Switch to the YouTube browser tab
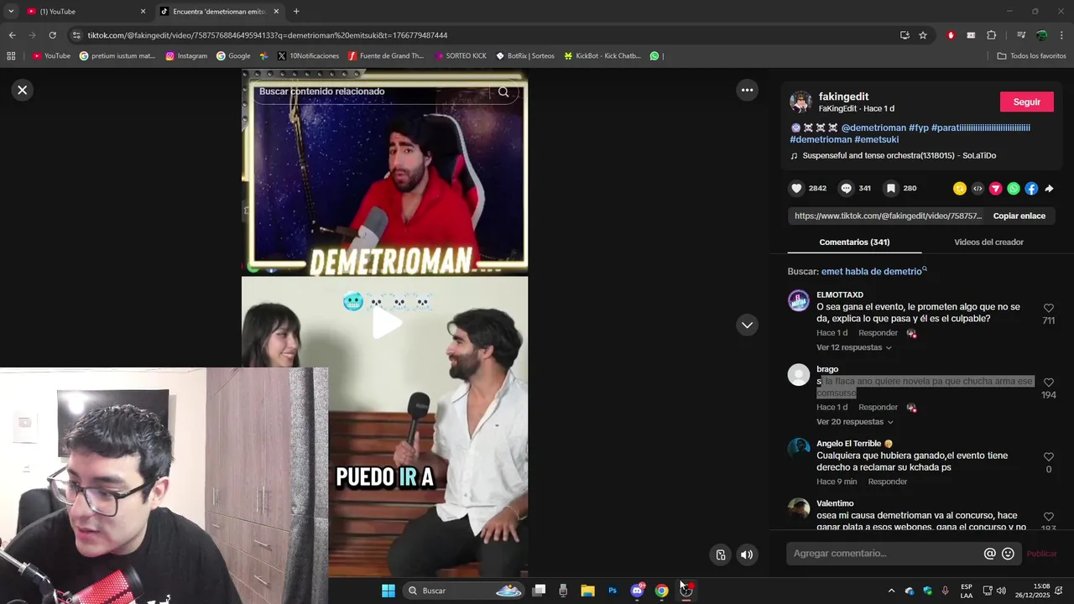The image size is (1074, 604). point(84,11)
